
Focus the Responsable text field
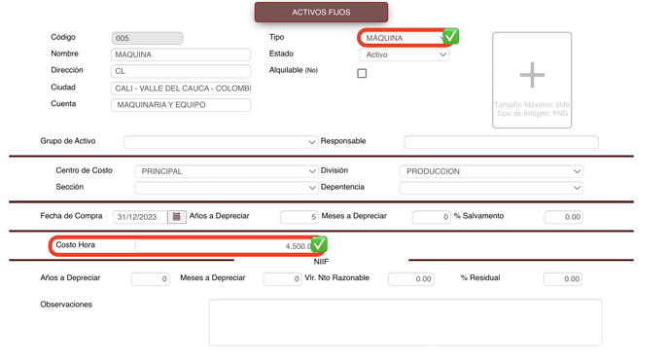point(502,142)
